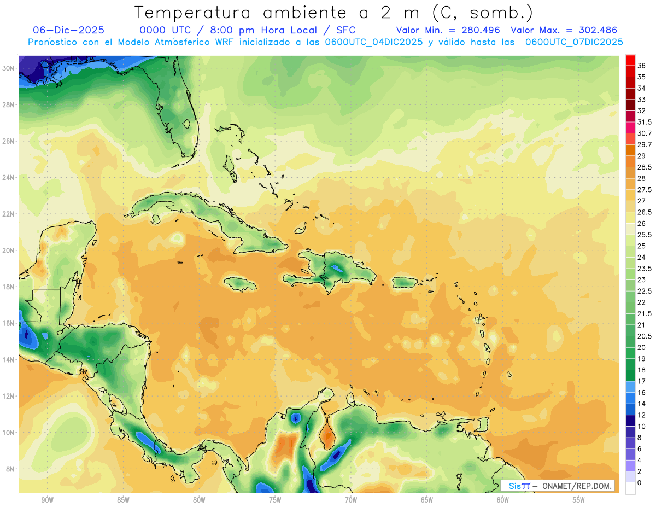Click the '55W' longitude label
Viewport: 656px width, 507px height.
[x=579, y=500]
